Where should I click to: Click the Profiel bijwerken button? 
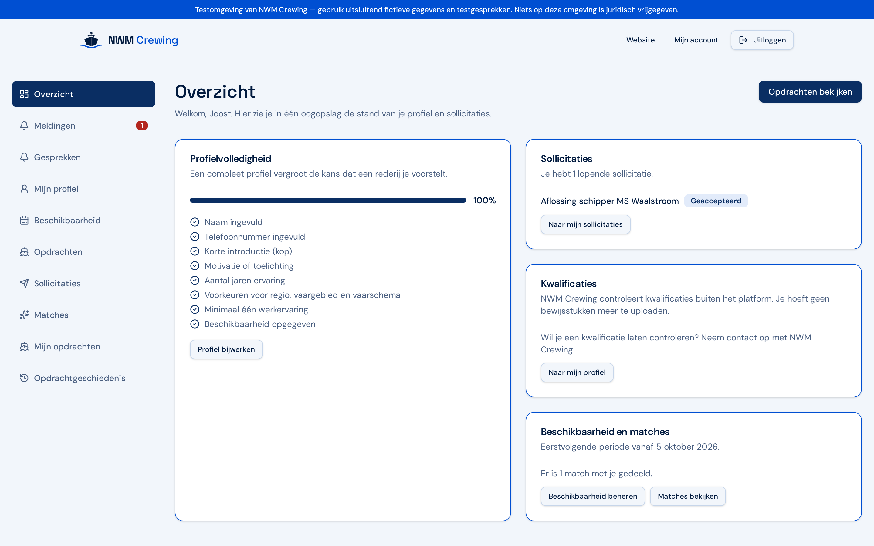point(226,349)
